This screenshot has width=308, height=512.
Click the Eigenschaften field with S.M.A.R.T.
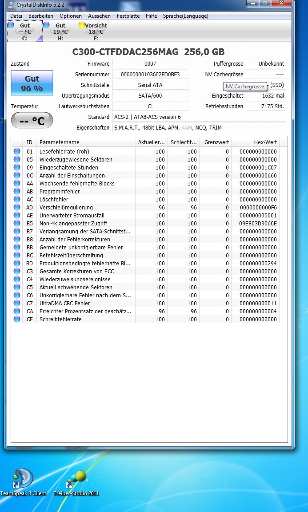tap(199, 128)
